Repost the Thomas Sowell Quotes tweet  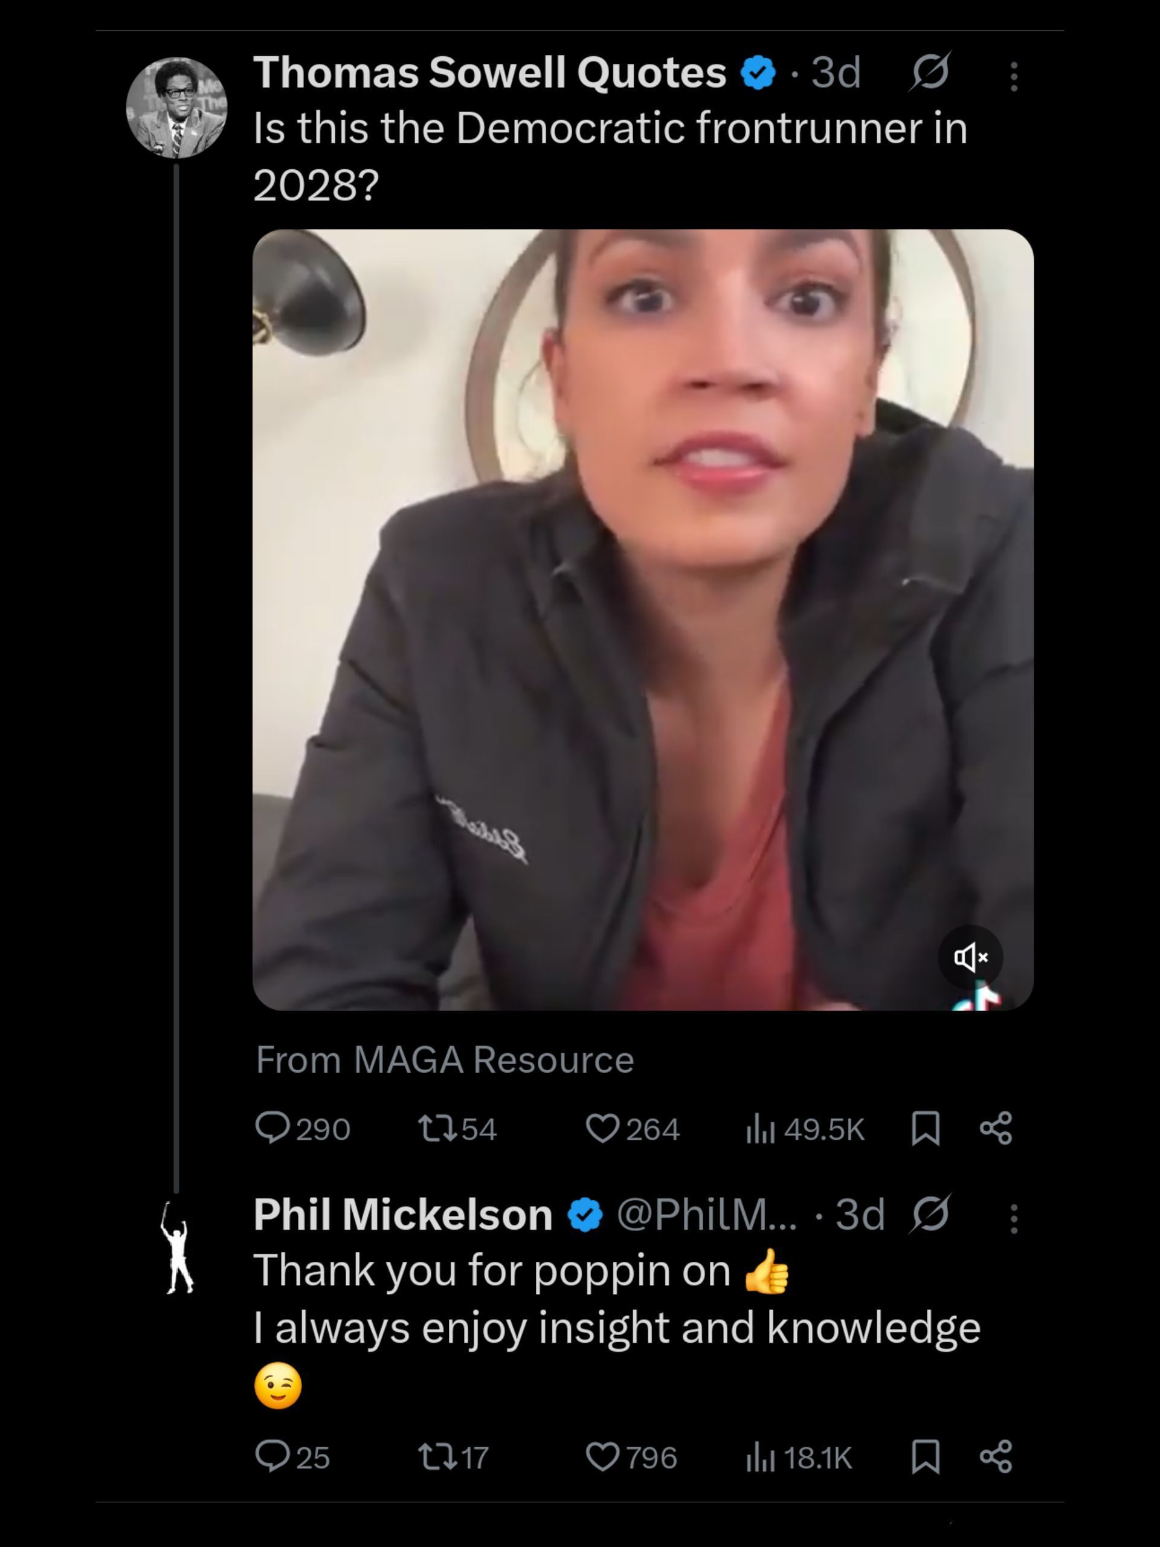pos(436,1128)
